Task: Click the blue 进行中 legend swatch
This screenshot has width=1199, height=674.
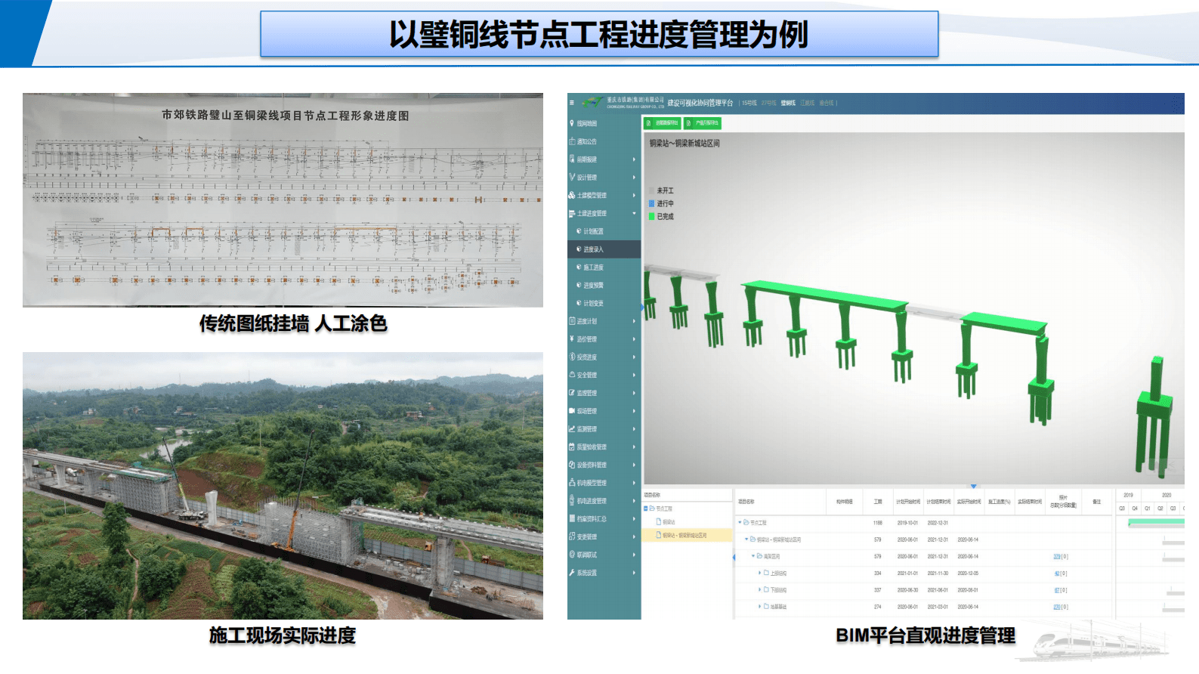Action: 651,203
